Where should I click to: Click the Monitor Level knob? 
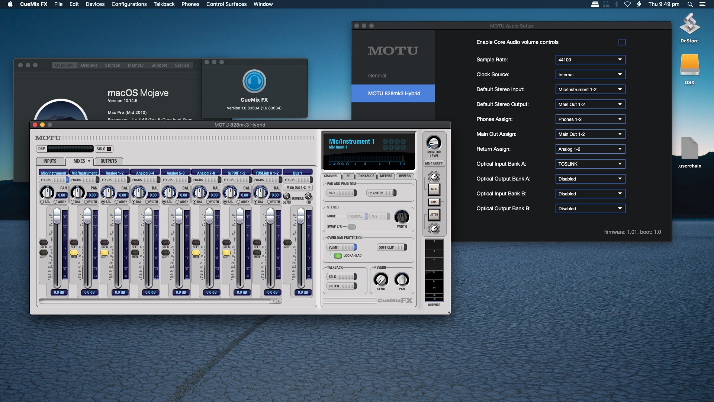click(434, 143)
